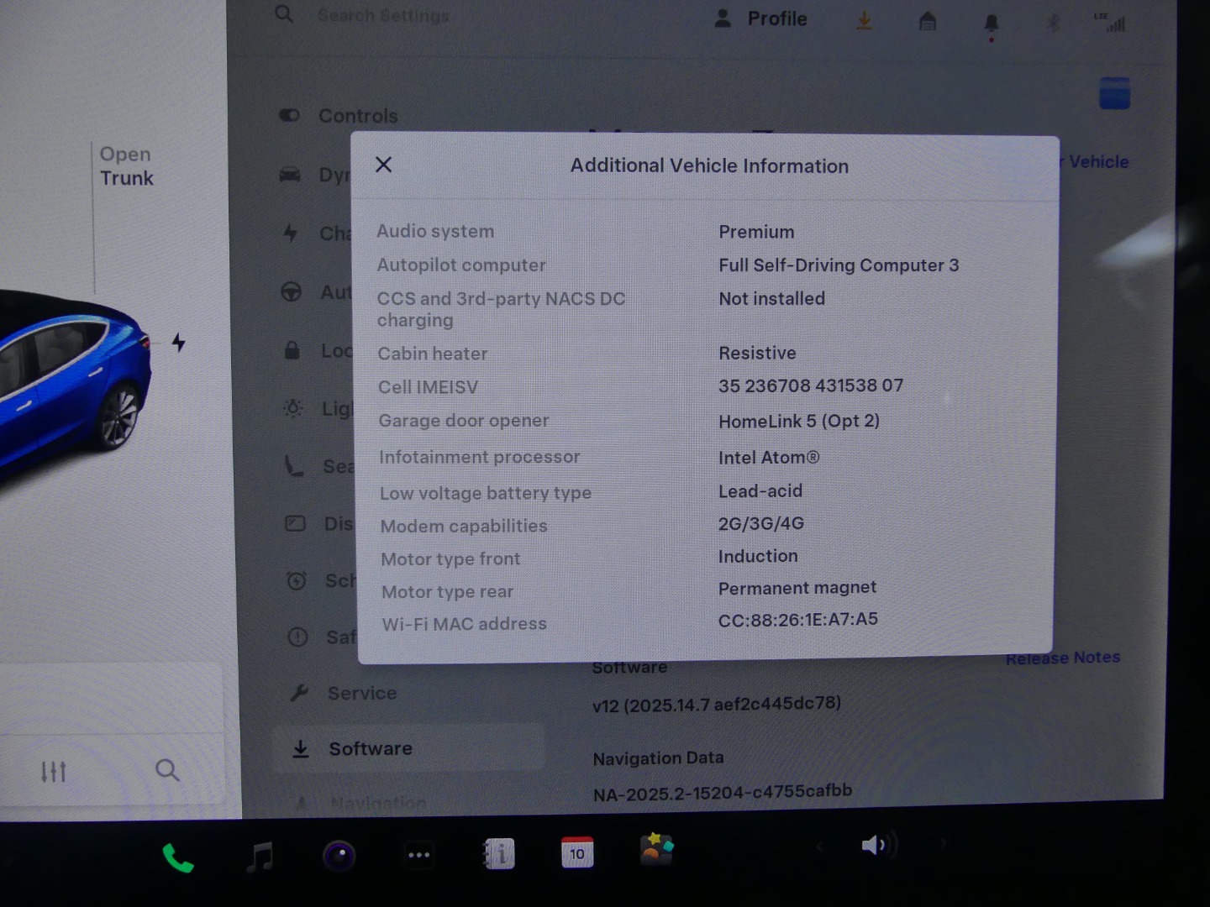Open the owner's manual info icon
The width and height of the screenshot is (1210, 907).
498,854
